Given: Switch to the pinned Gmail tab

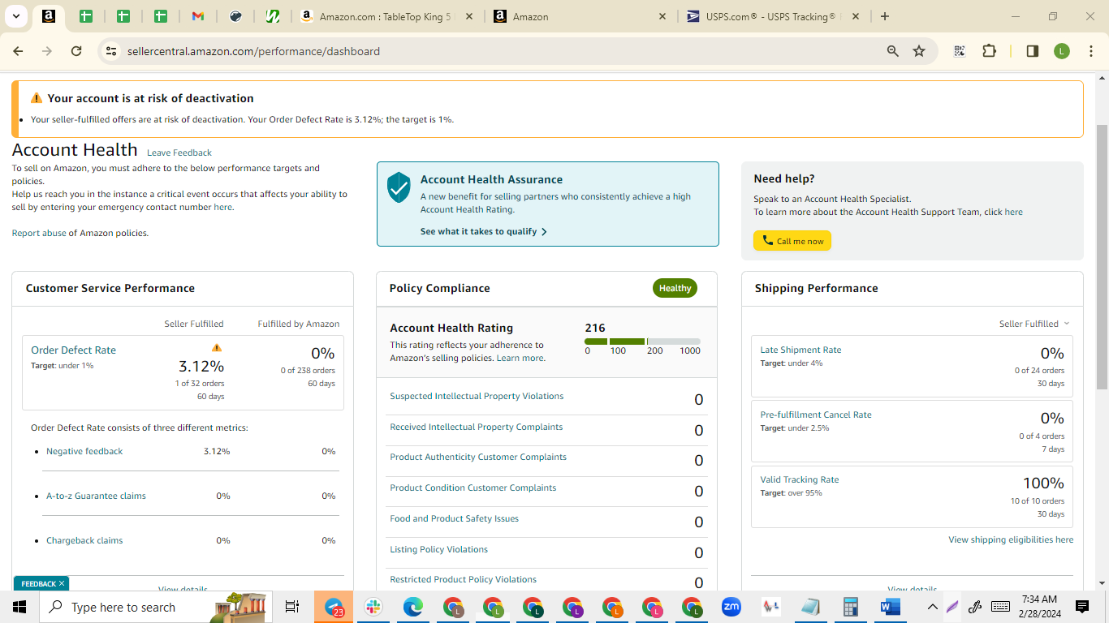Looking at the screenshot, I should point(198,16).
